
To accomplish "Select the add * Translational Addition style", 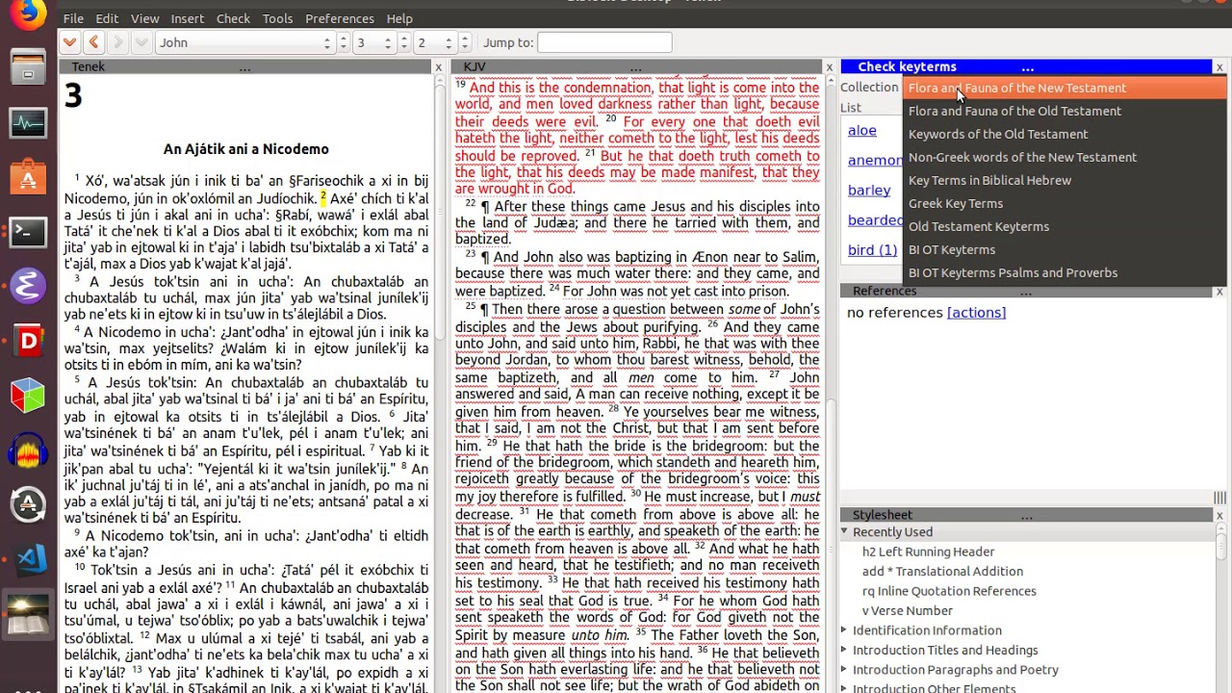I will click(x=942, y=572).
